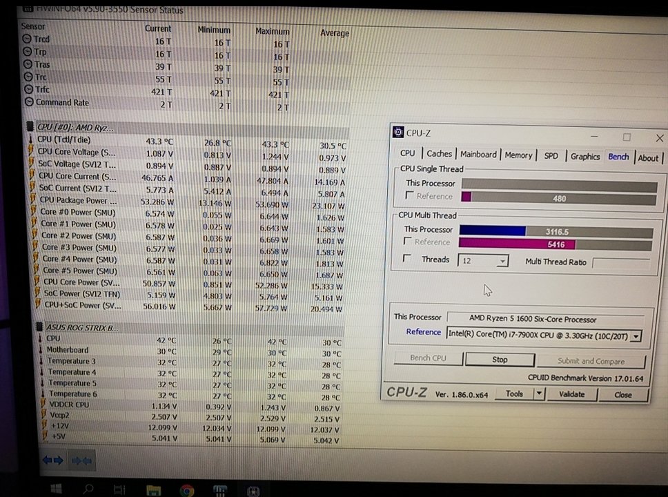This screenshot has width=668, height=497.
Task: Click the lightning icon beside SoC Voltage
Action: 32,163
